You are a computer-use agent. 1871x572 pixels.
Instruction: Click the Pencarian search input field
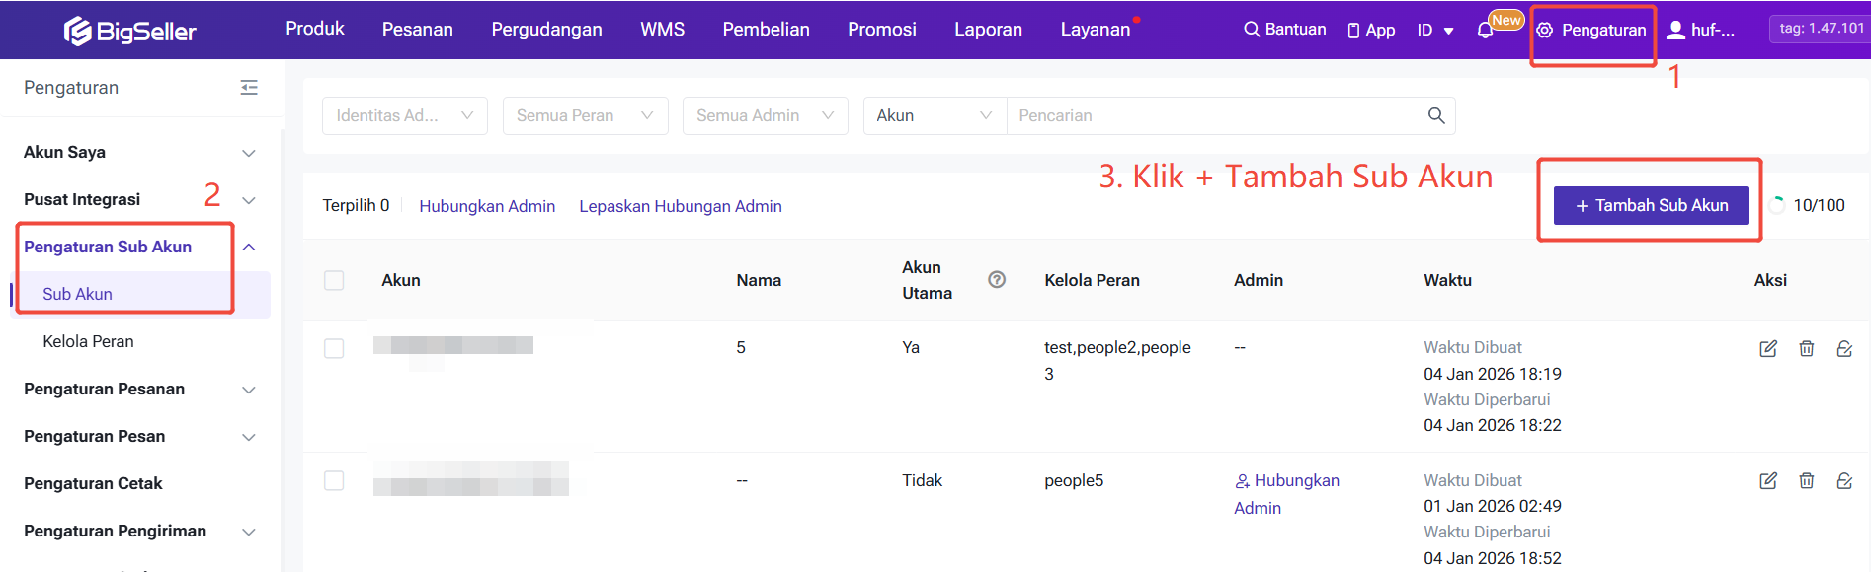tap(1215, 116)
